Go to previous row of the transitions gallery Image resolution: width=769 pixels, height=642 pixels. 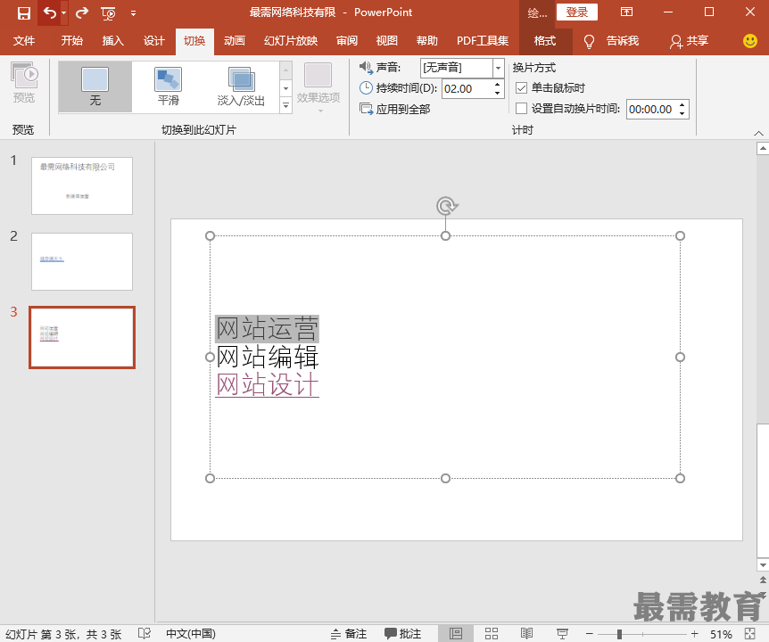286,70
